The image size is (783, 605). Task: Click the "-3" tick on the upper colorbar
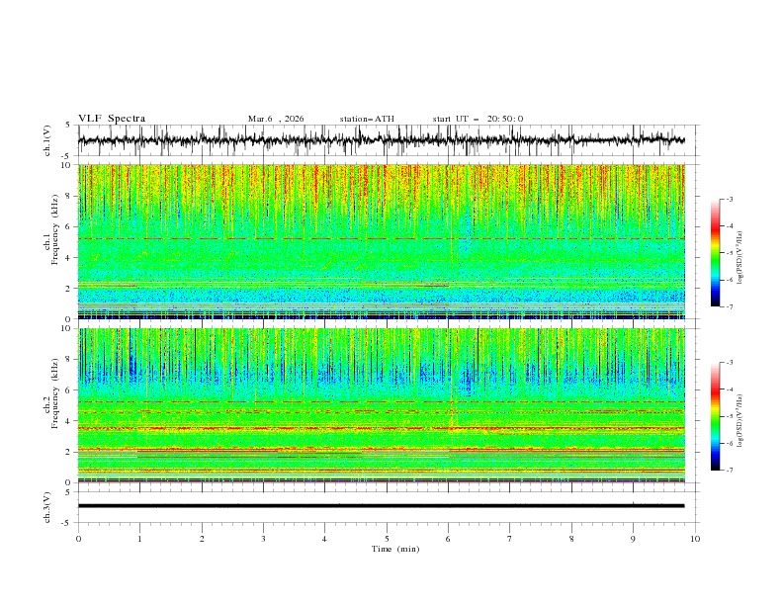point(729,199)
